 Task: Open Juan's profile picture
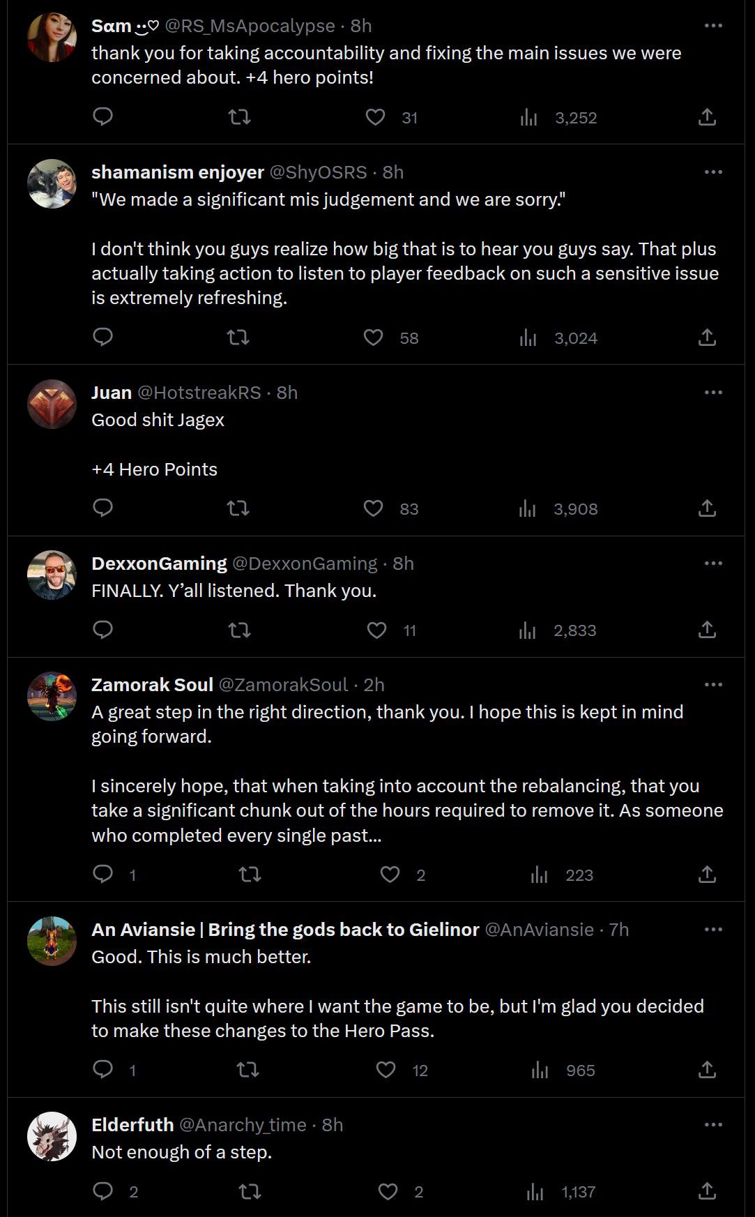(x=52, y=405)
